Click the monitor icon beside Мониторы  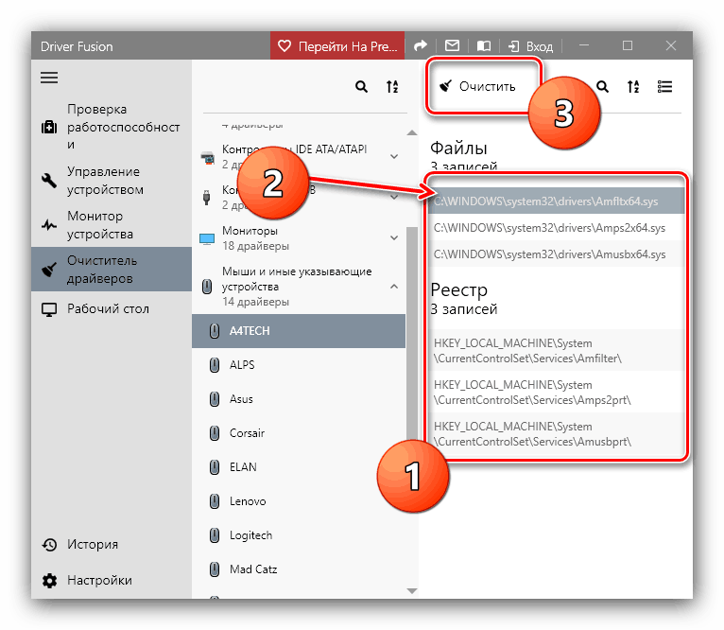point(207,238)
